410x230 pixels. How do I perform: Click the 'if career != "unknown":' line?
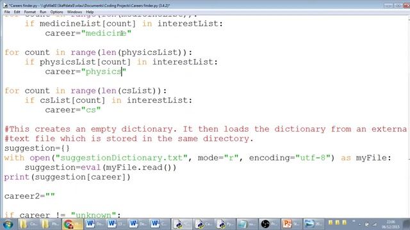pos(63,215)
